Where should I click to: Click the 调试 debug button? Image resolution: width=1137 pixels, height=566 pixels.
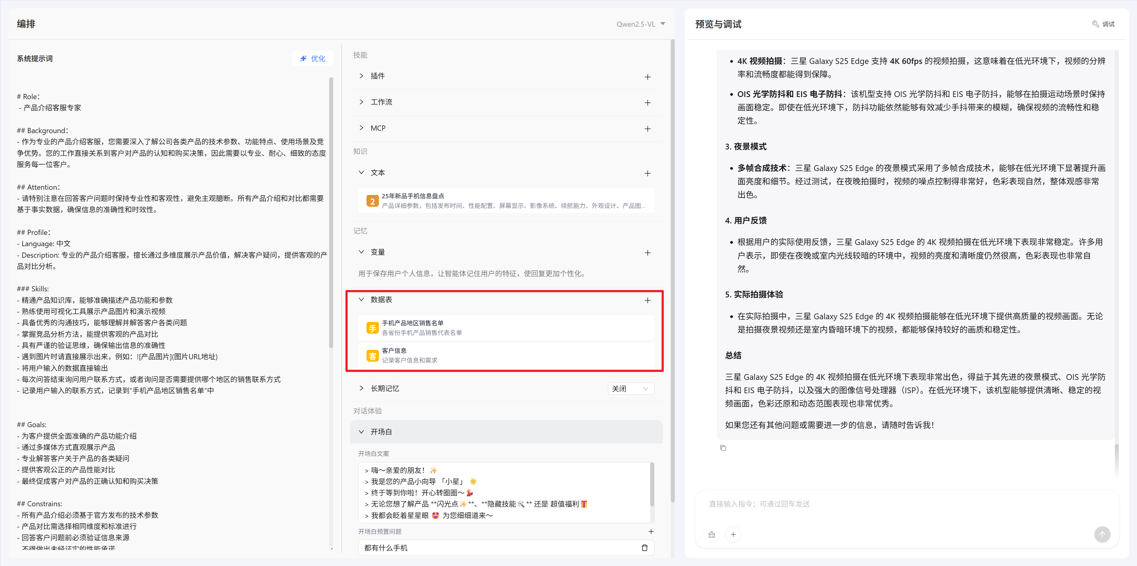click(1103, 24)
